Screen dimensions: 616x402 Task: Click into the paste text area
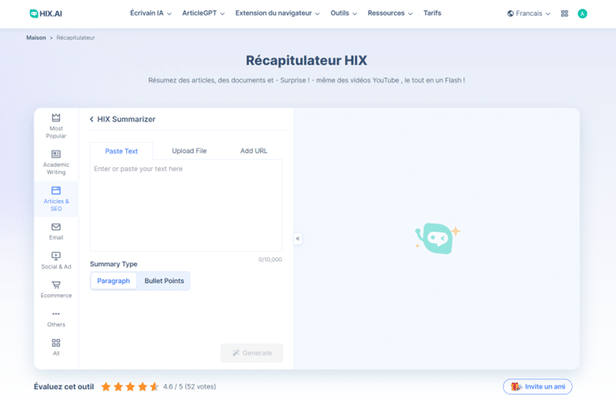(186, 206)
